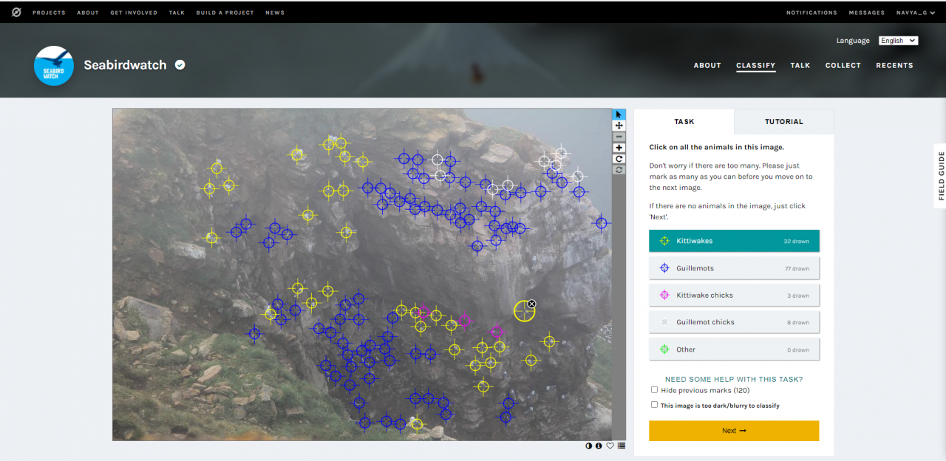Delete the selected yellow mark
This screenshot has height=461, width=946.
point(531,304)
